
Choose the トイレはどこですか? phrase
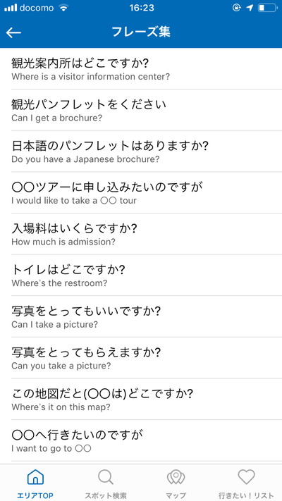point(141,275)
